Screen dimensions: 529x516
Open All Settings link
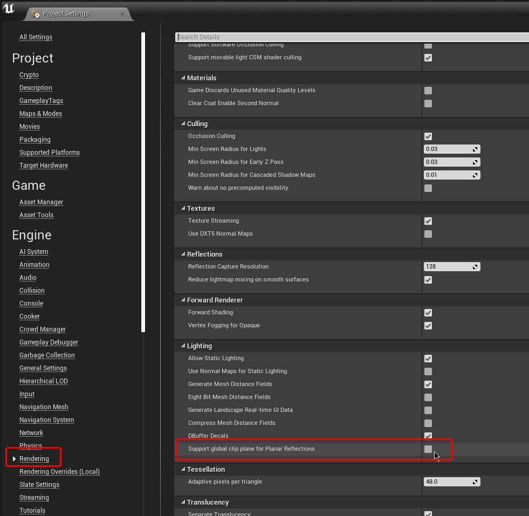tap(36, 37)
